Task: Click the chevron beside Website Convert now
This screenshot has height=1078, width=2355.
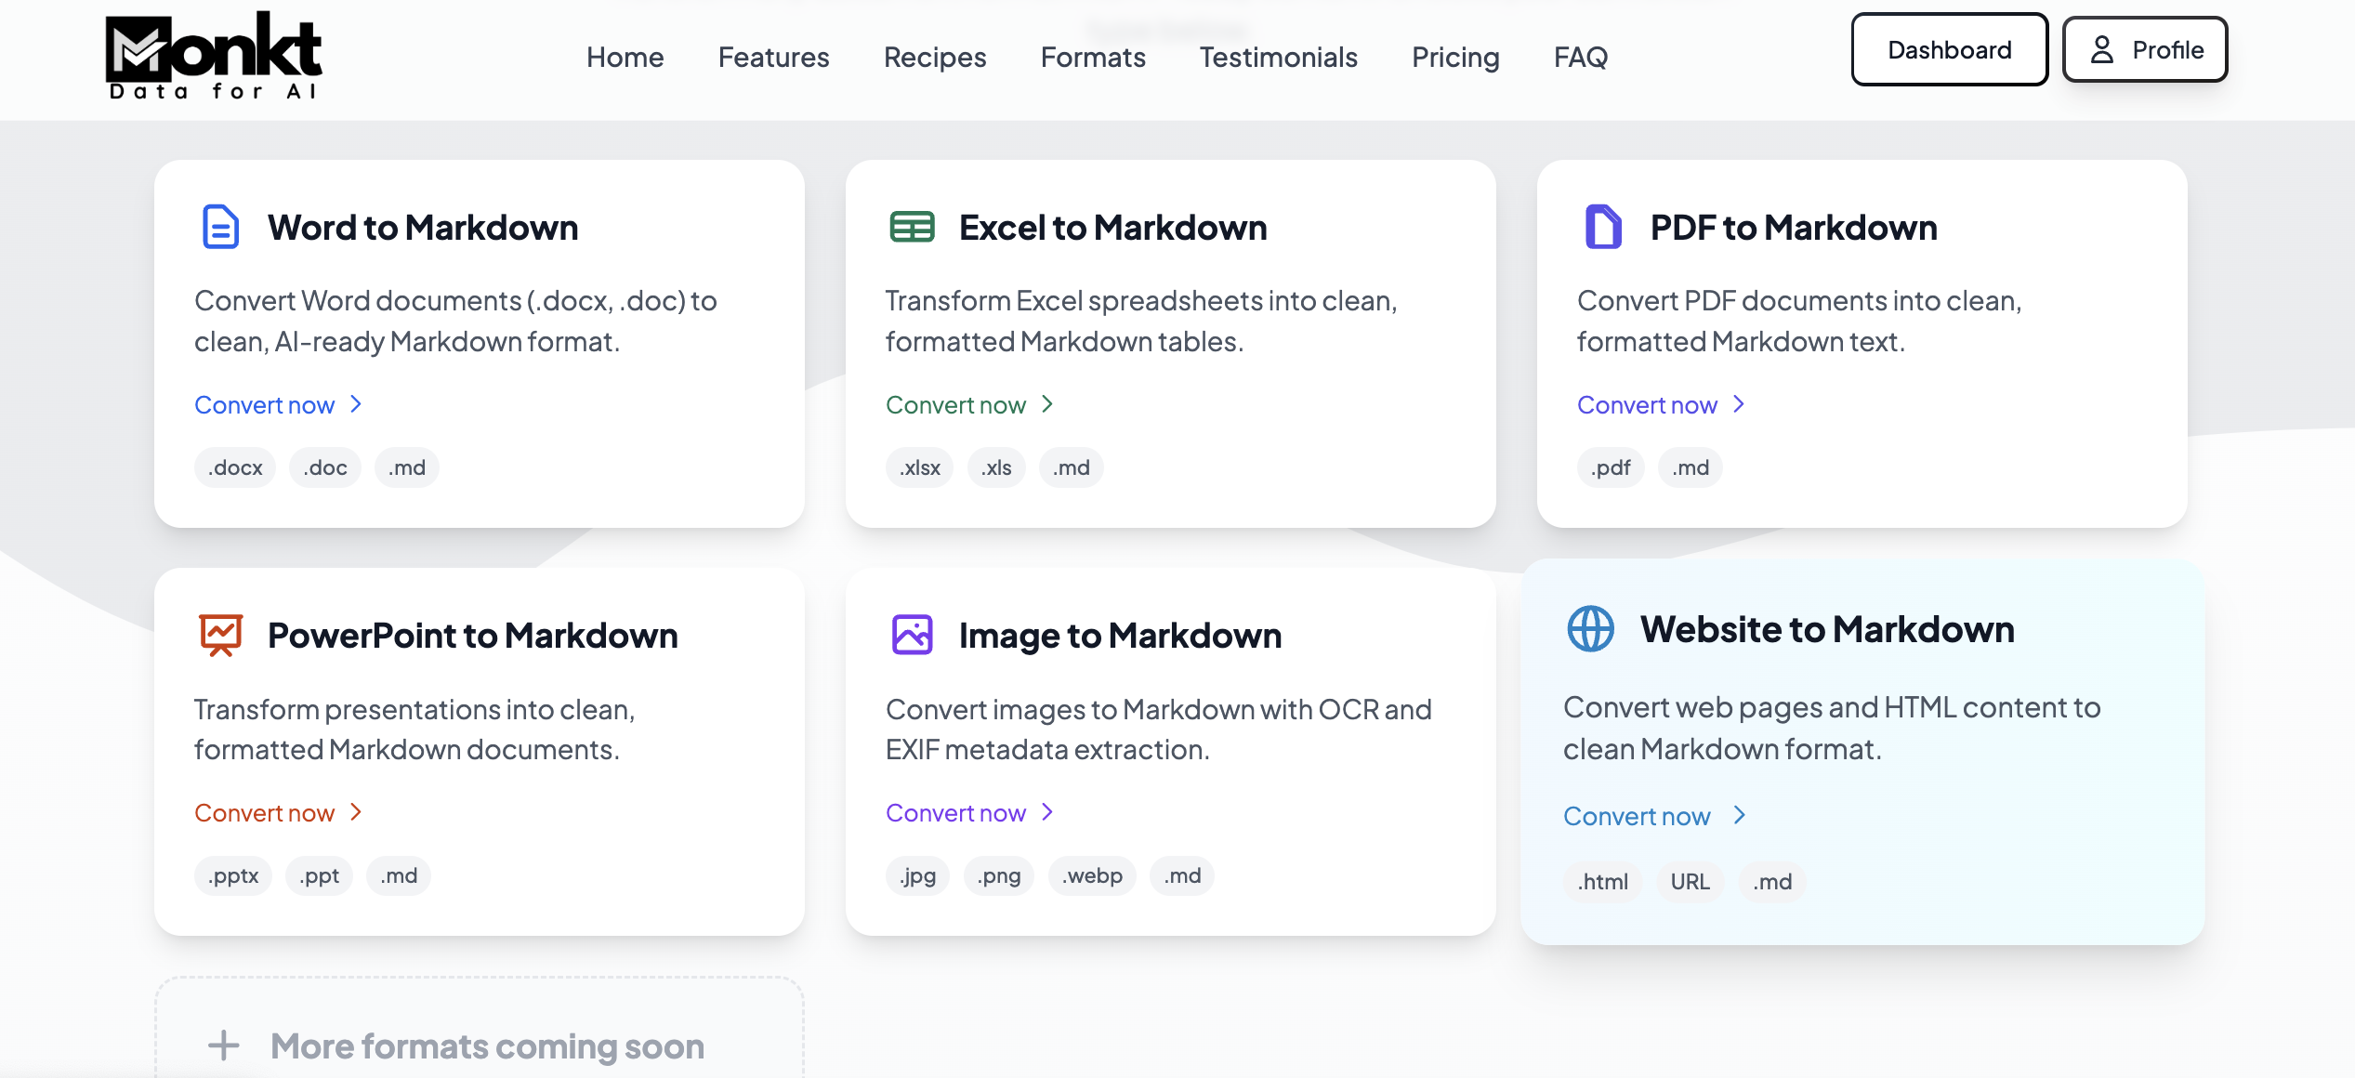Action: tap(1740, 815)
